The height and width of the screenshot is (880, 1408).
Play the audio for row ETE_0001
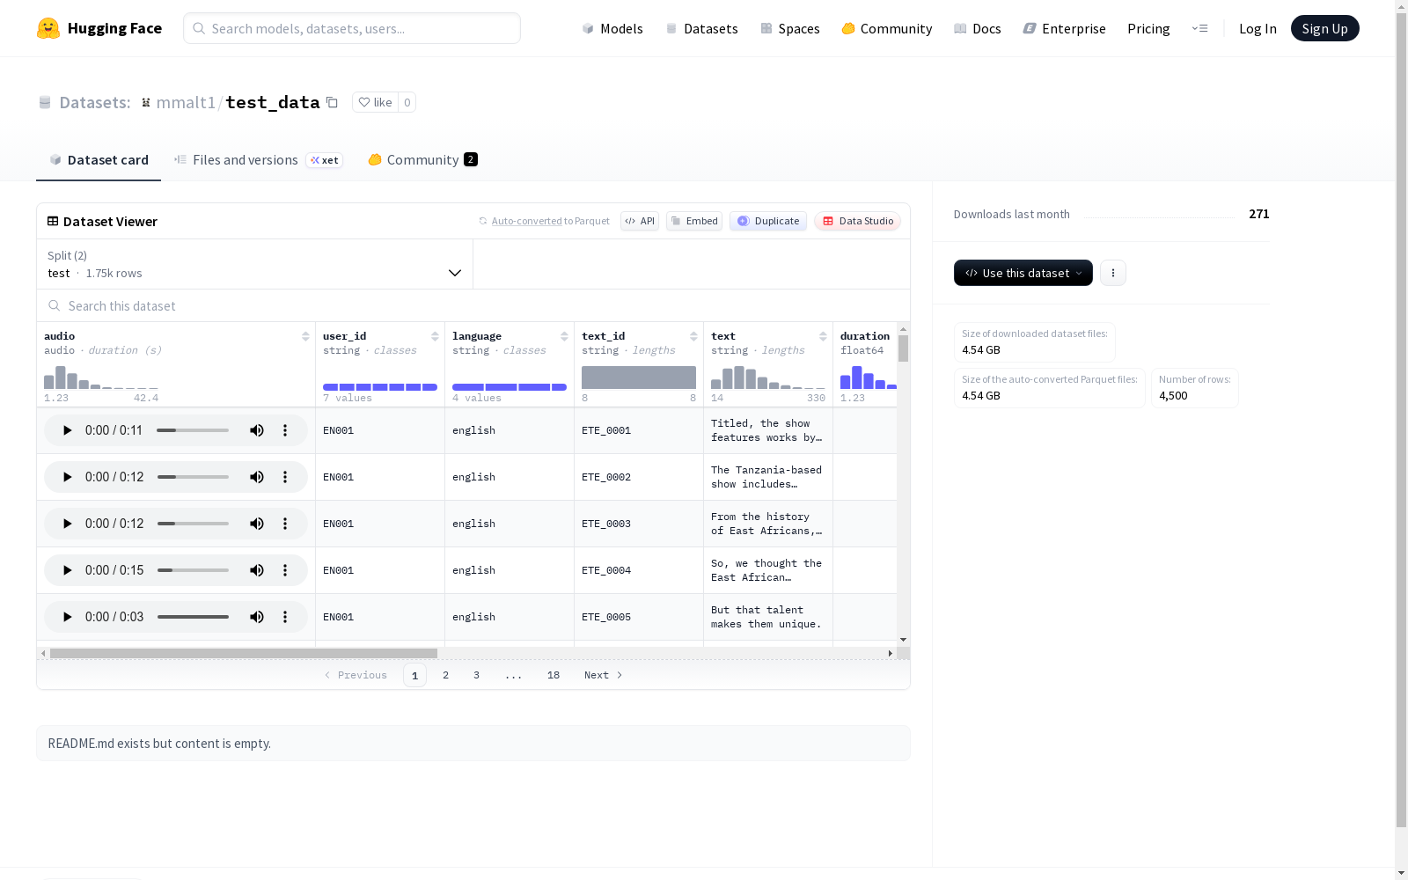pyautogui.click(x=67, y=430)
